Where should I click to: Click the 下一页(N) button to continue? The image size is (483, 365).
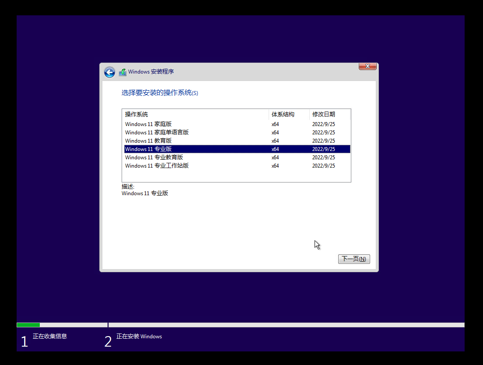click(354, 259)
